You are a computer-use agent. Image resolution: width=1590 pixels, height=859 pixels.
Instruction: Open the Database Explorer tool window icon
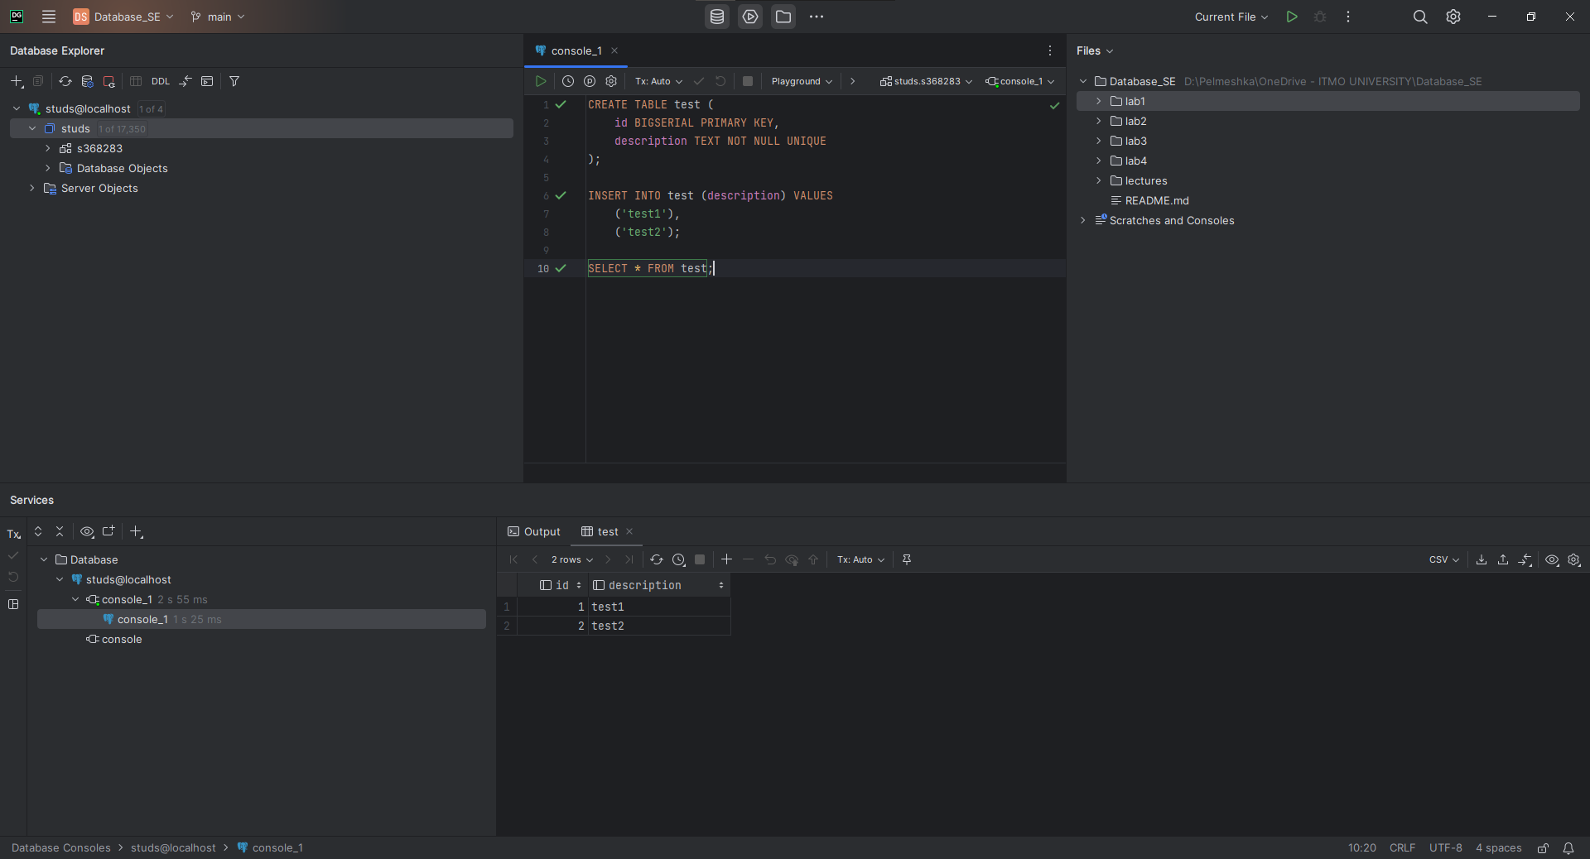click(717, 17)
